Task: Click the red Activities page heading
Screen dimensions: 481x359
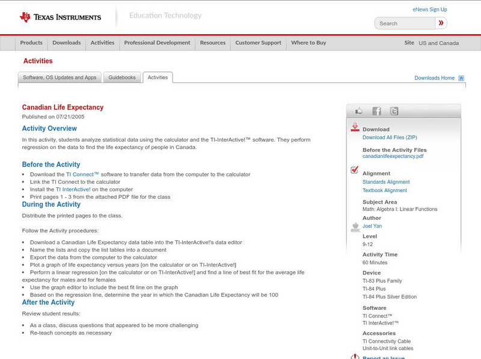Action: (38, 61)
